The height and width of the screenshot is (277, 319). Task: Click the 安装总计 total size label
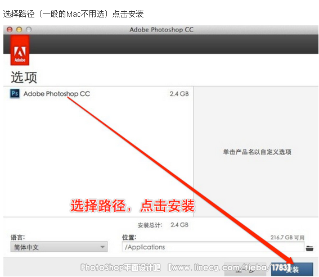150,225
